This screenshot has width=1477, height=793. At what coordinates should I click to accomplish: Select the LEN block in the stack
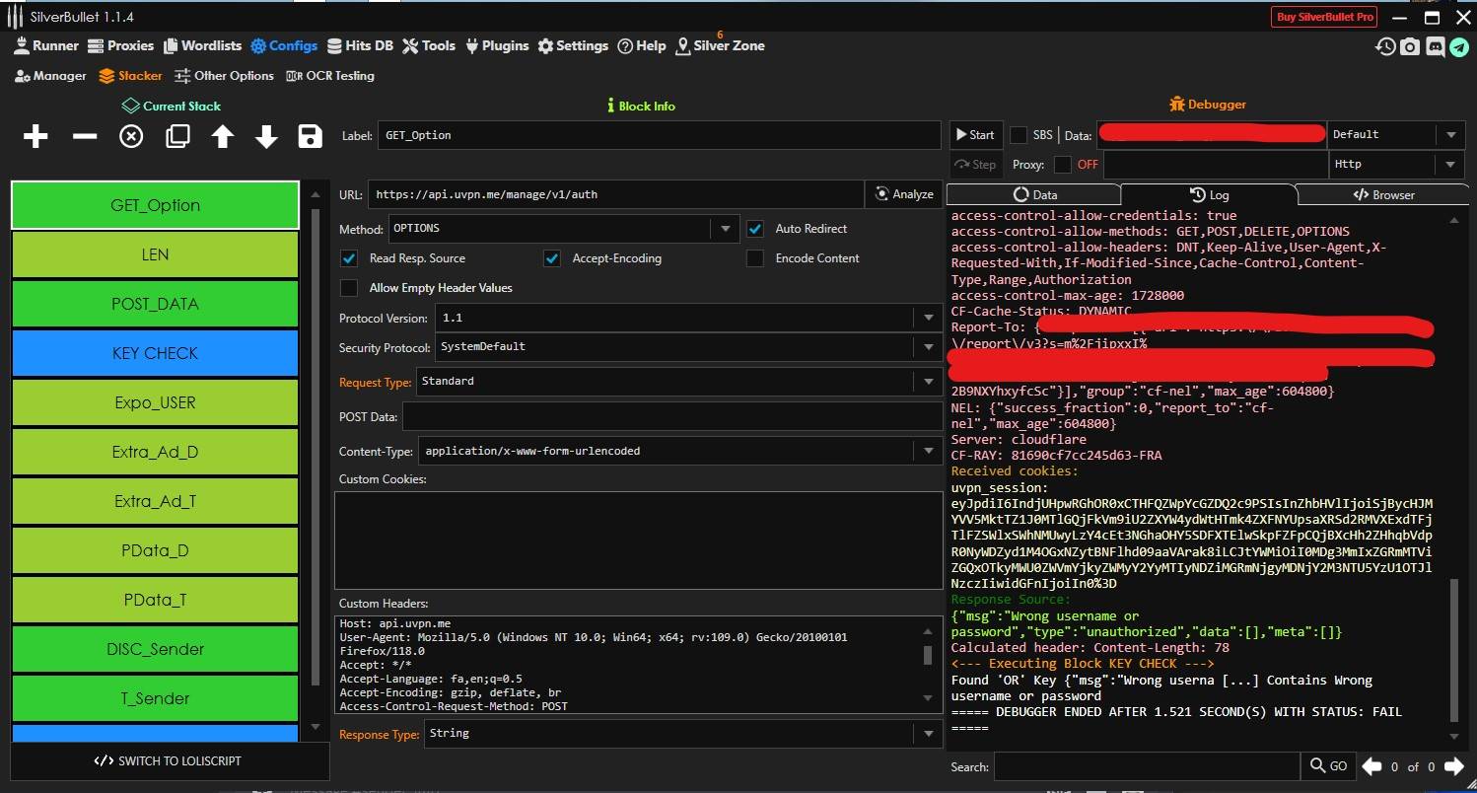click(x=155, y=254)
